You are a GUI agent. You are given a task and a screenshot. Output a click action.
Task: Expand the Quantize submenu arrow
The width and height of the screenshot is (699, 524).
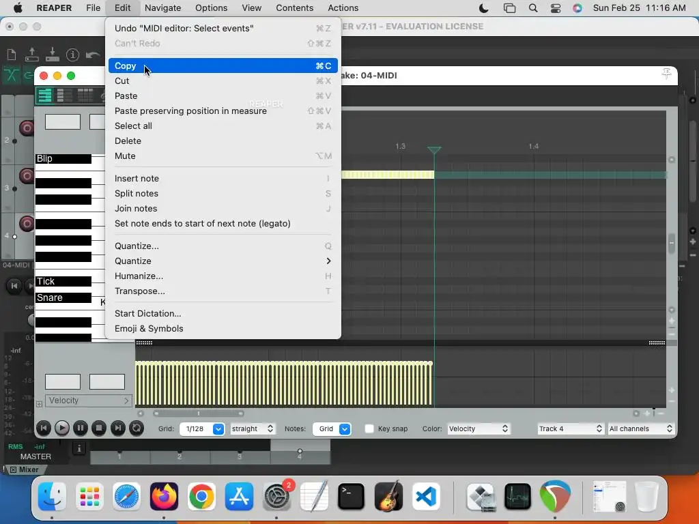(x=328, y=261)
